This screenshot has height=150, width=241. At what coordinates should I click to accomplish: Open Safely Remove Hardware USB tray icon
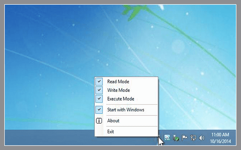point(175,138)
